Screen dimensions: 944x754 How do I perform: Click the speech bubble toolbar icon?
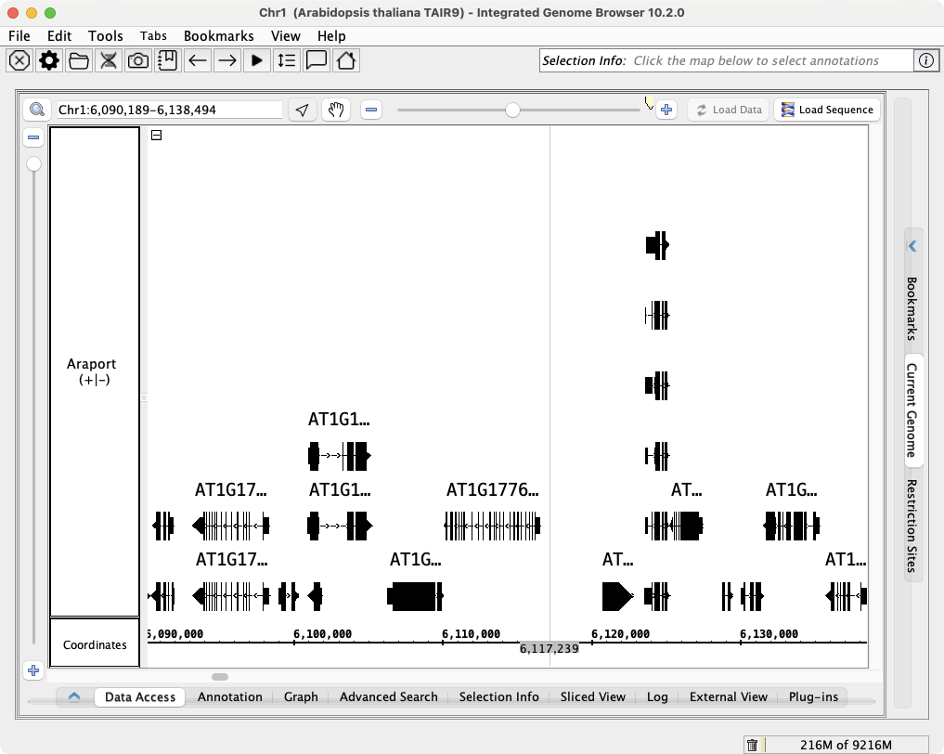click(x=317, y=60)
